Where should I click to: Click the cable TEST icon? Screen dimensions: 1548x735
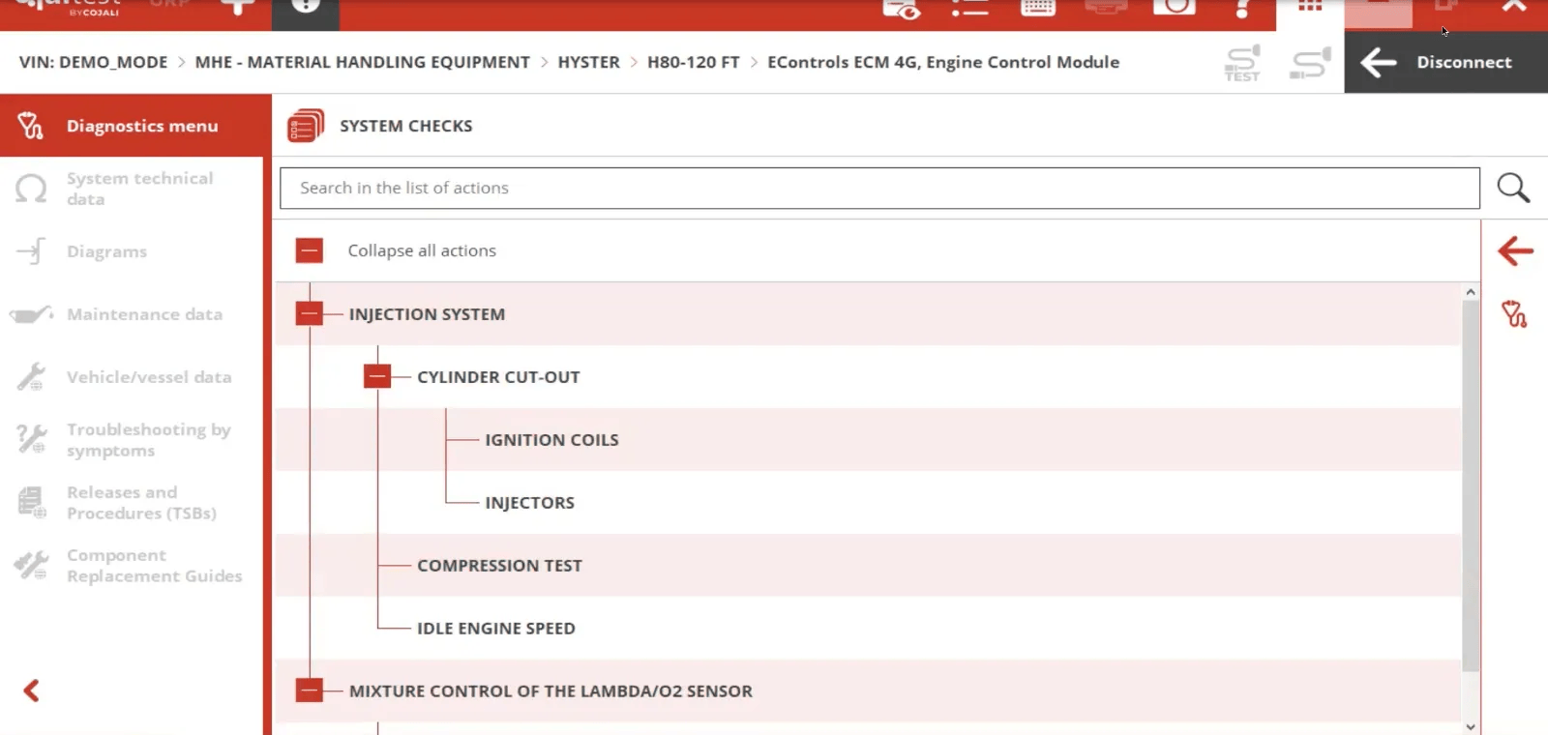tap(1242, 63)
